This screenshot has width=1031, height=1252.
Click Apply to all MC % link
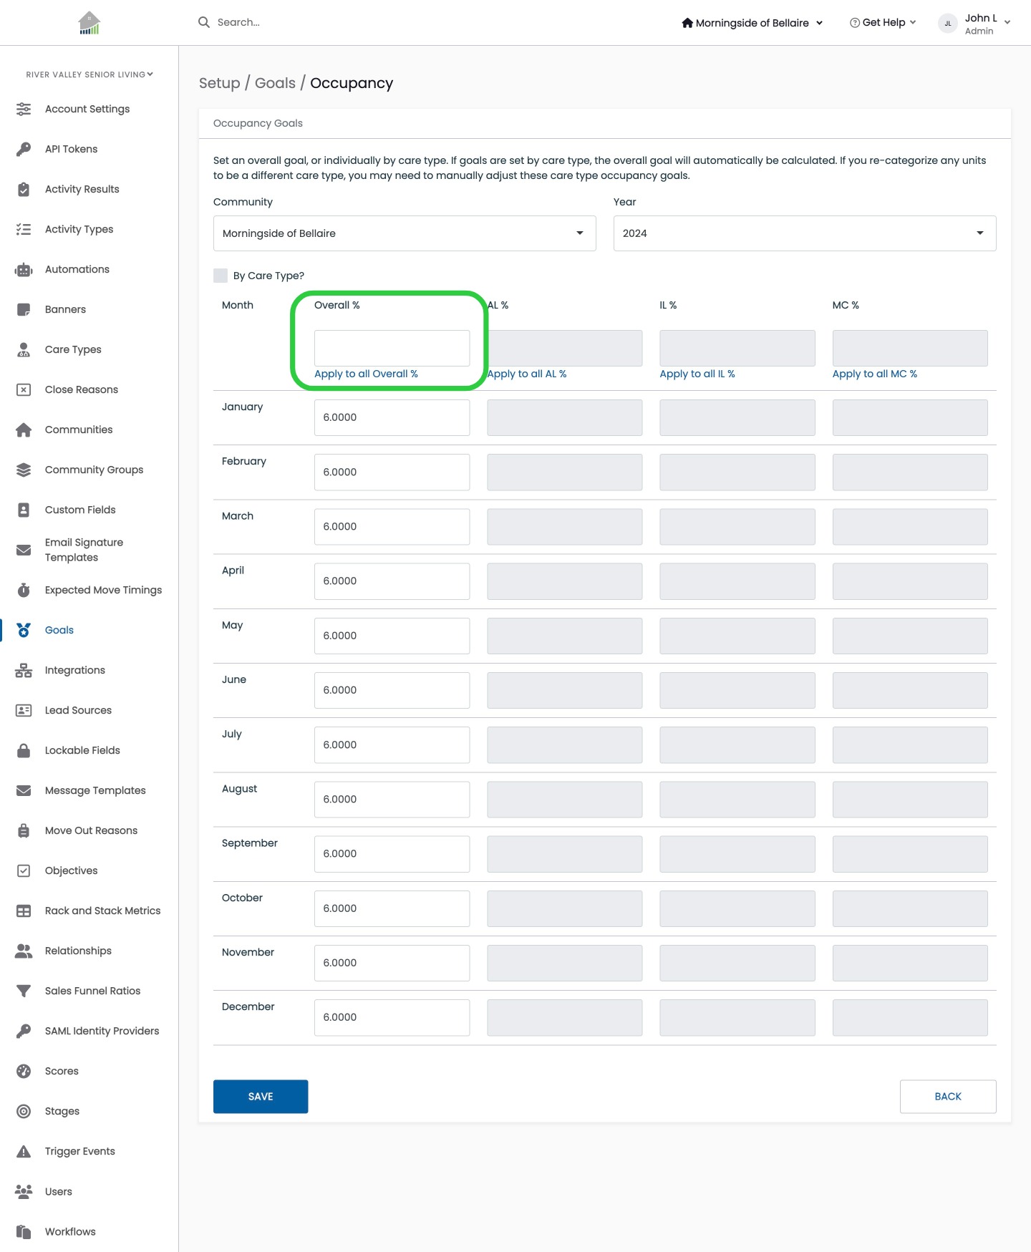(875, 374)
